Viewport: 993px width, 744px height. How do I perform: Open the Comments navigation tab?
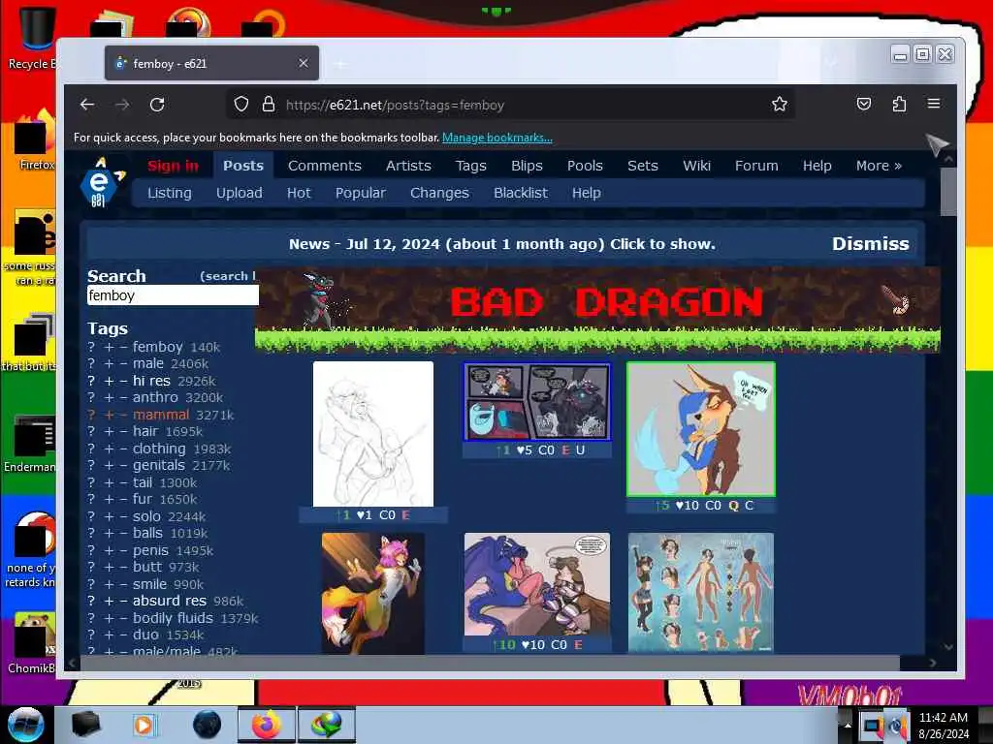click(x=324, y=166)
